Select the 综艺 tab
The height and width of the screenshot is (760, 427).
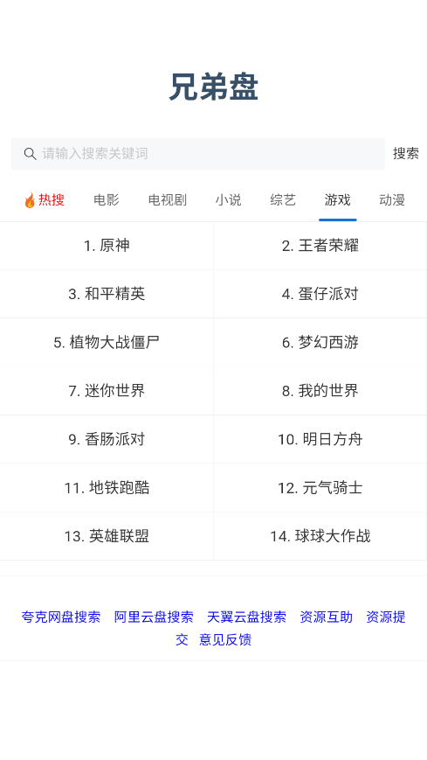[283, 199]
